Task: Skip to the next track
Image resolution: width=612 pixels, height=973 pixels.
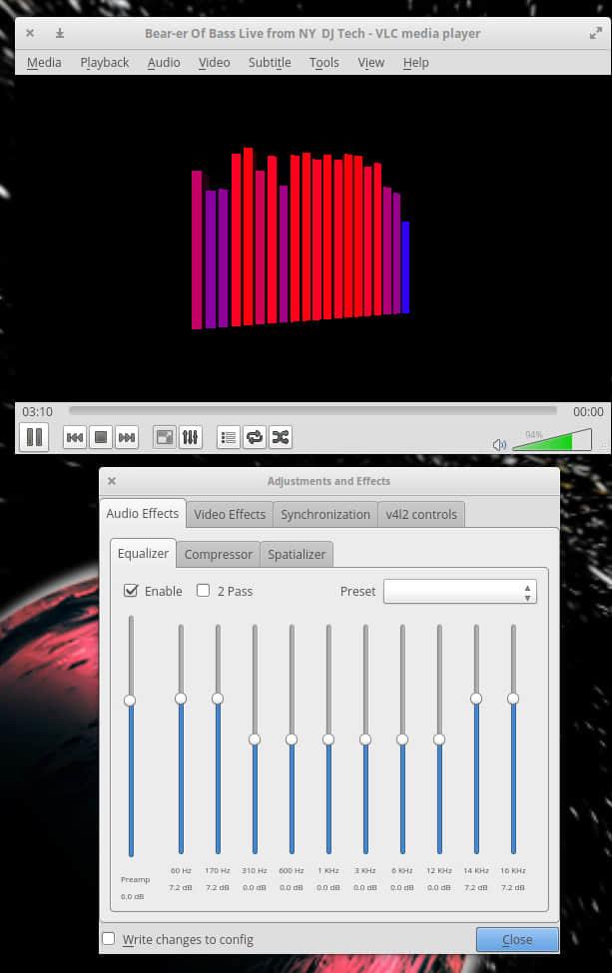Action: pos(126,437)
